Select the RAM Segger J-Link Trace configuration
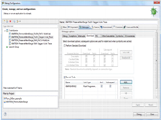 [32, 44]
